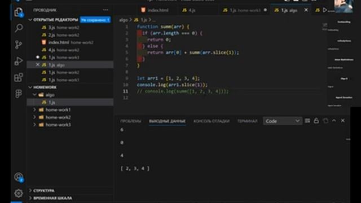Open the Explorer more actions ellipsis
Screen dimensions: 361x203
[105, 10]
